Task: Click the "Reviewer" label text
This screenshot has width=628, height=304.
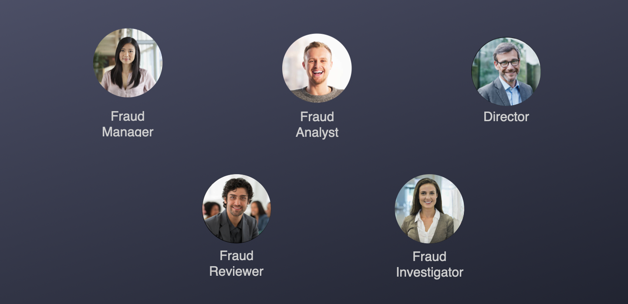Action: tap(236, 271)
